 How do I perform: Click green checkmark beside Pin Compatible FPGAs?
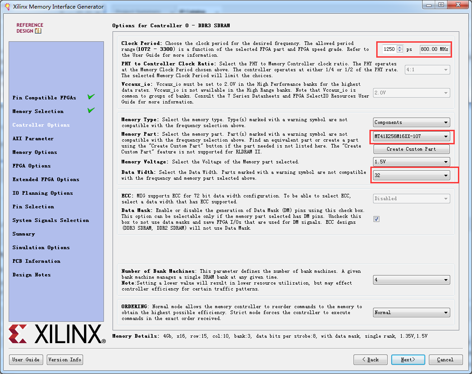pyautogui.click(x=91, y=97)
